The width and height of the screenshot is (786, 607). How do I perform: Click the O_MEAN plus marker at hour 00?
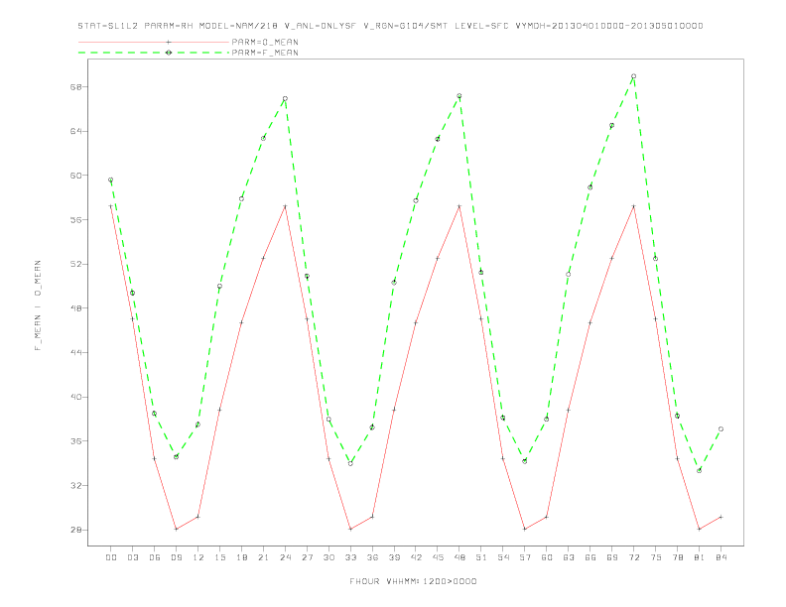111,206
